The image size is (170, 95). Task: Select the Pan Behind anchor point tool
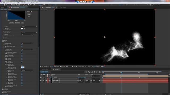click(14, 5)
